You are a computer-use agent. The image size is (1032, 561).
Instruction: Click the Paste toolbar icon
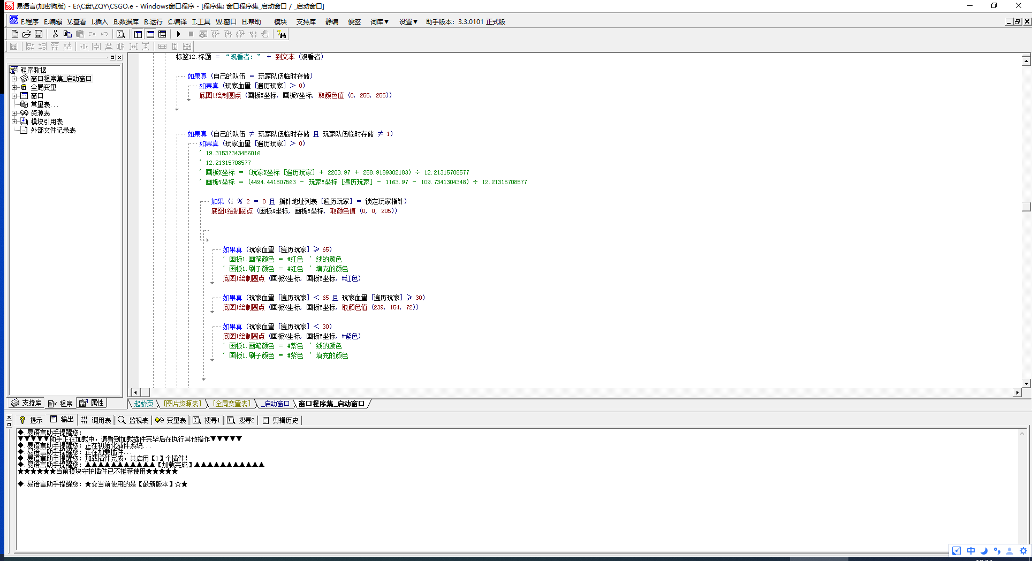80,34
